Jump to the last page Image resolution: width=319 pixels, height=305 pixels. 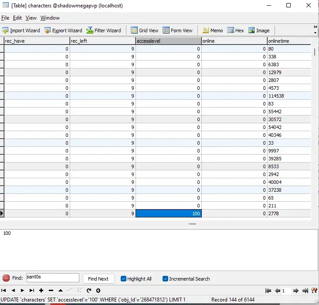[x=305, y=291]
